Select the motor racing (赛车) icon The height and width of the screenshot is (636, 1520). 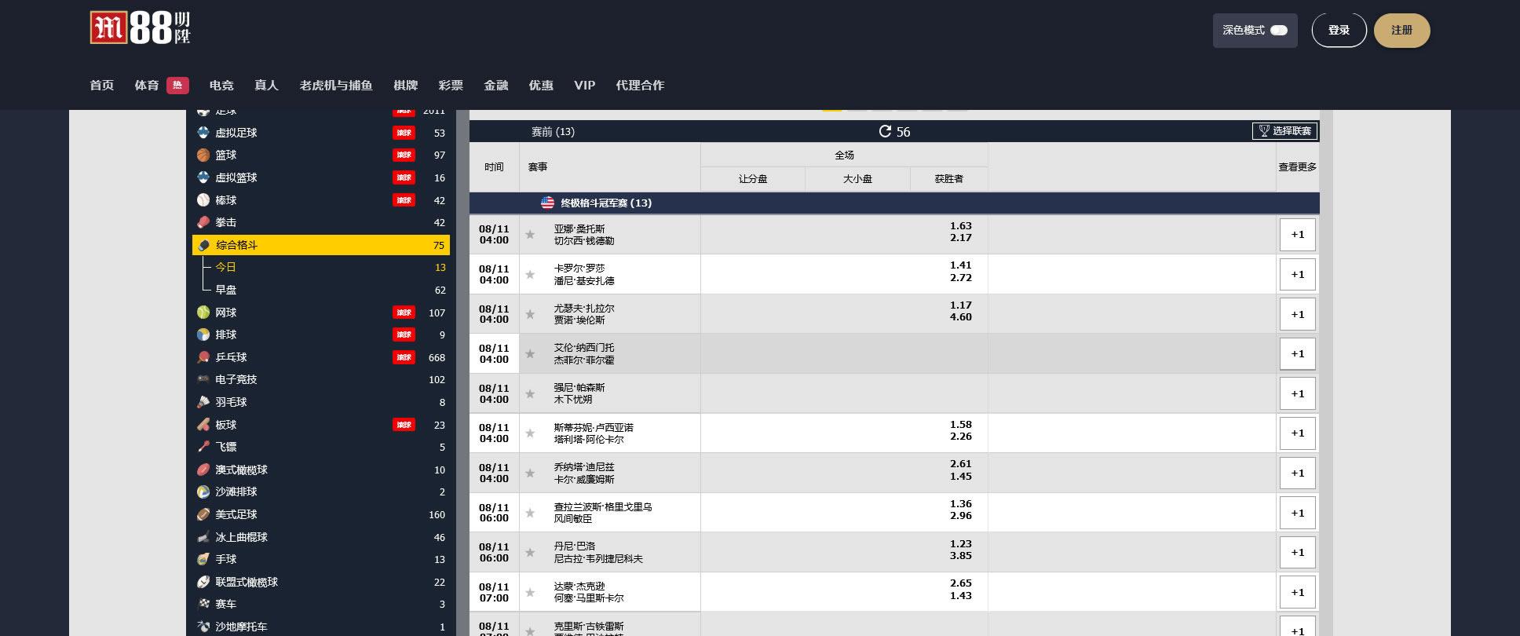203,604
